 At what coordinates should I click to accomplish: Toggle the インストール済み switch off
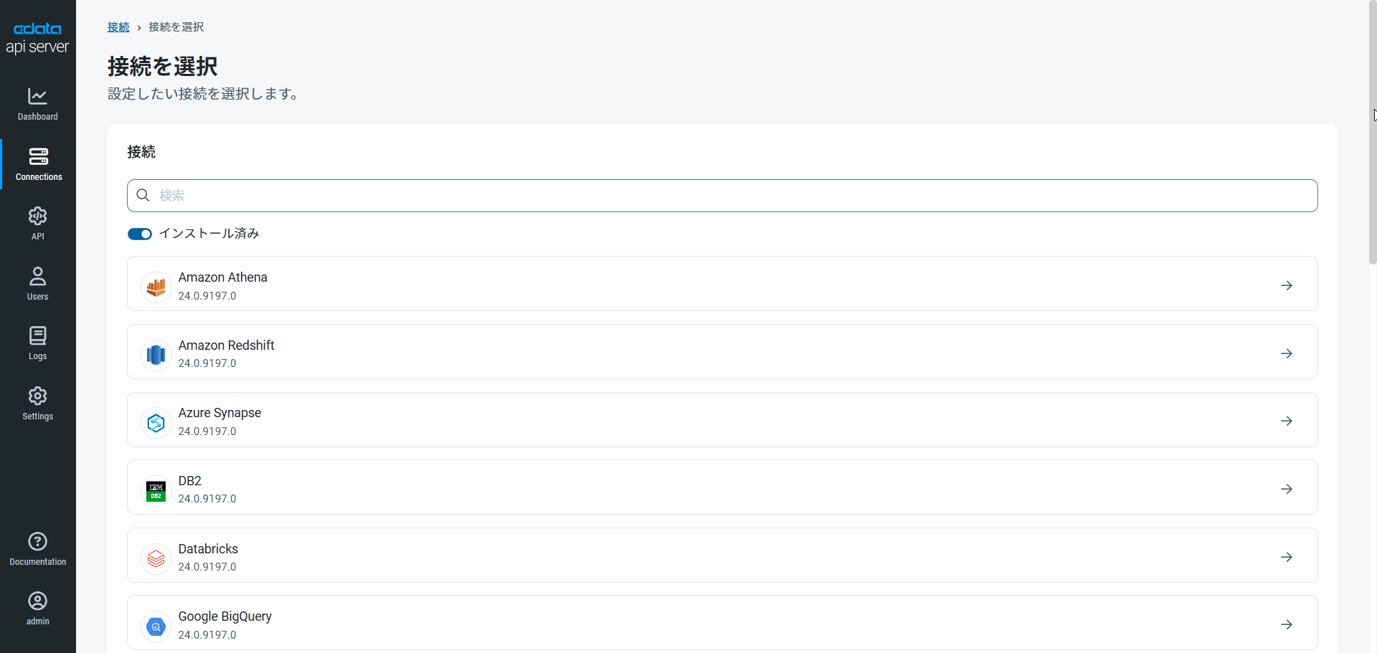[x=140, y=234]
